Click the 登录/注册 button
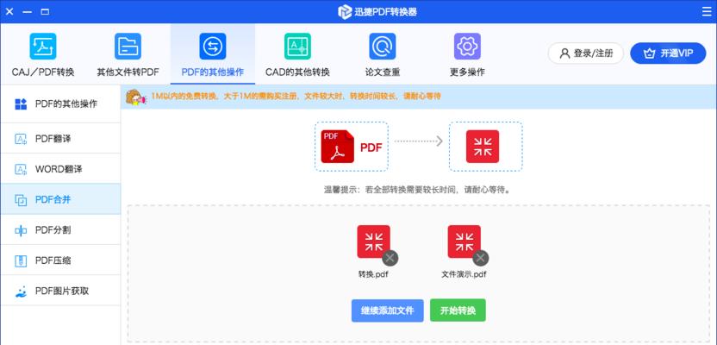 tap(586, 53)
